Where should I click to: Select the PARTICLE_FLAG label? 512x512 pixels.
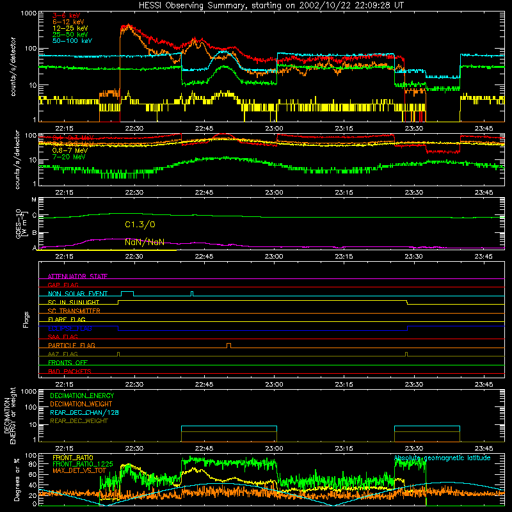point(72,346)
